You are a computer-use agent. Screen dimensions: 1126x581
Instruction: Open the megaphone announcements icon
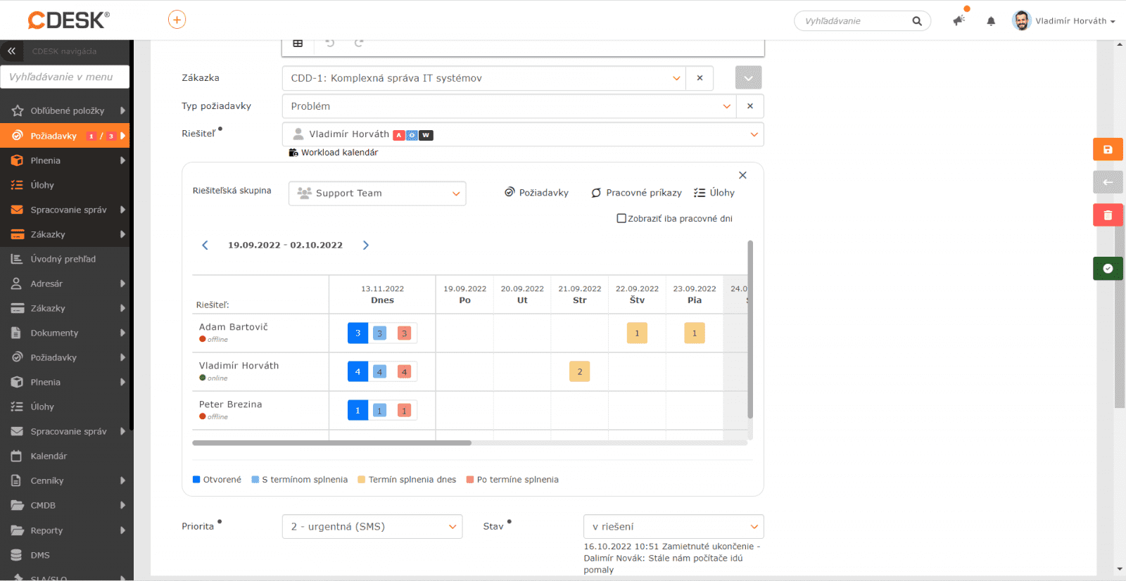click(x=959, y=20)
